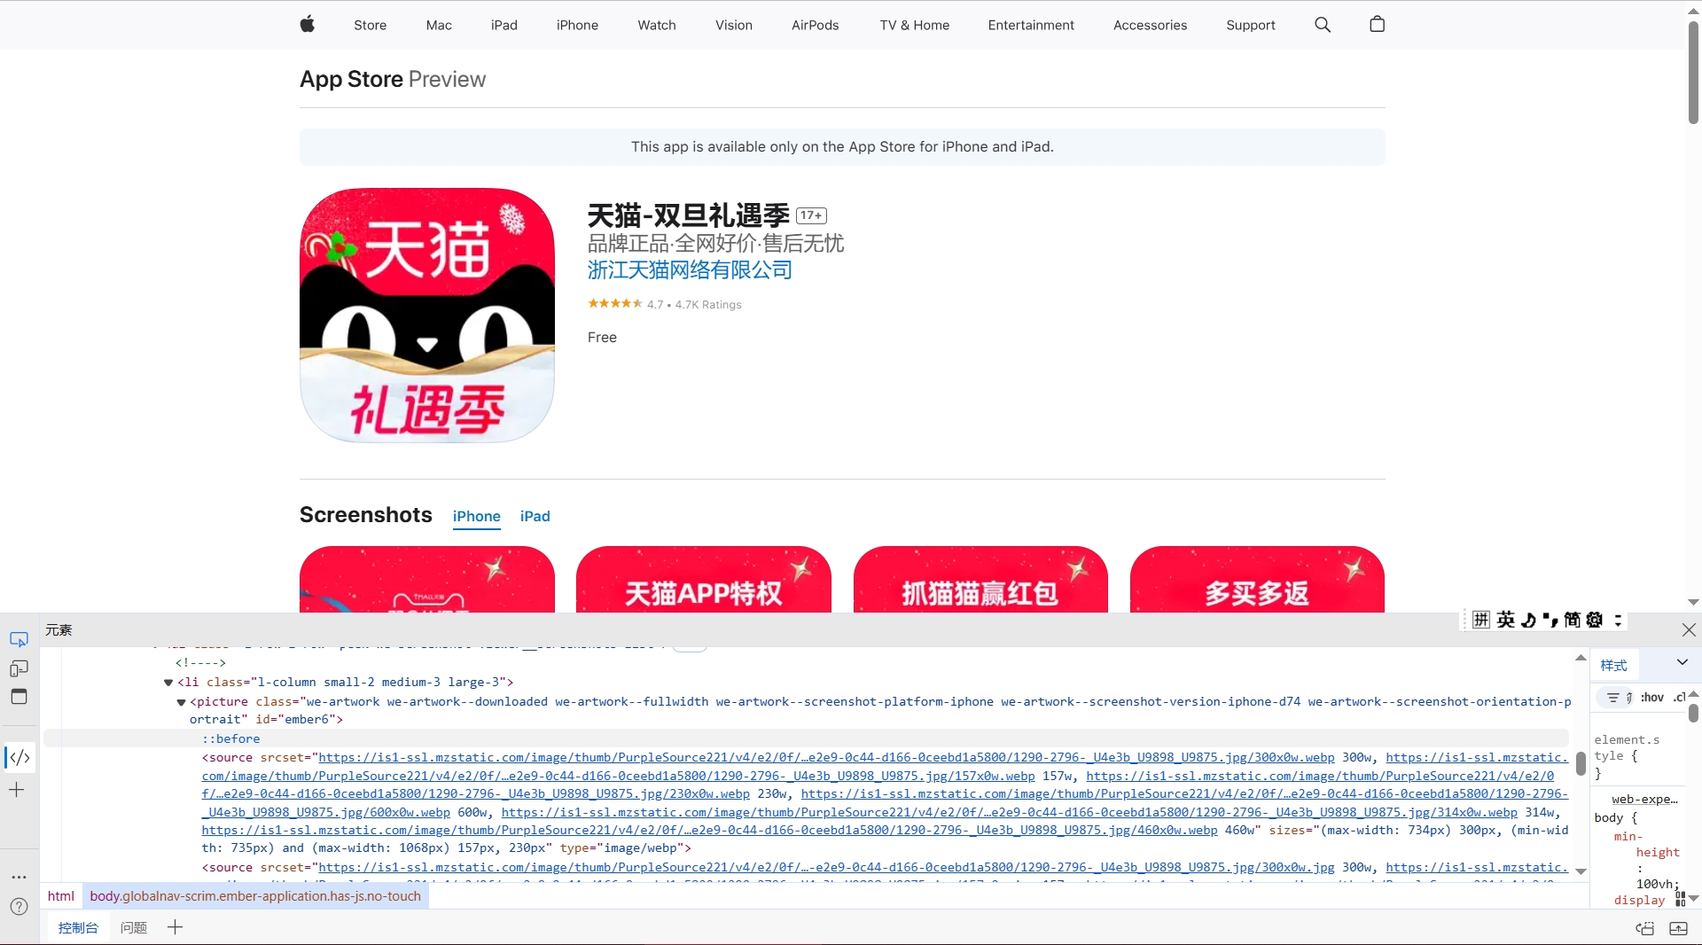Open the web-expe… stylesheet source link
Screen dimensions: 1702x945
pos(1645,799)
